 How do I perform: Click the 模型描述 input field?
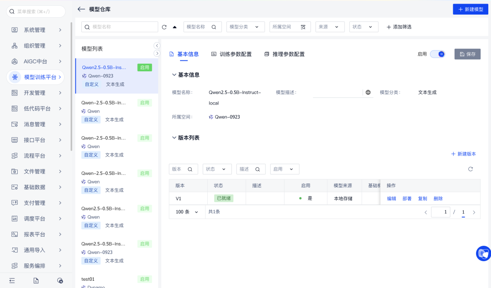pyautogui.click(x=337, y=92)
